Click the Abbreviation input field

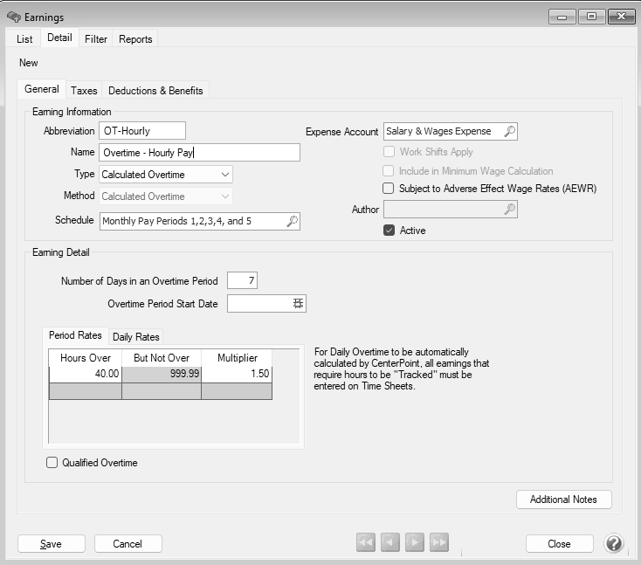(141, 131)
